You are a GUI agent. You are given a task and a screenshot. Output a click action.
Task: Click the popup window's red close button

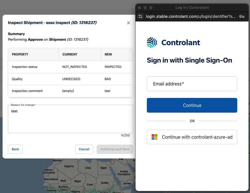pyautogui.click(x=139, y=7)
